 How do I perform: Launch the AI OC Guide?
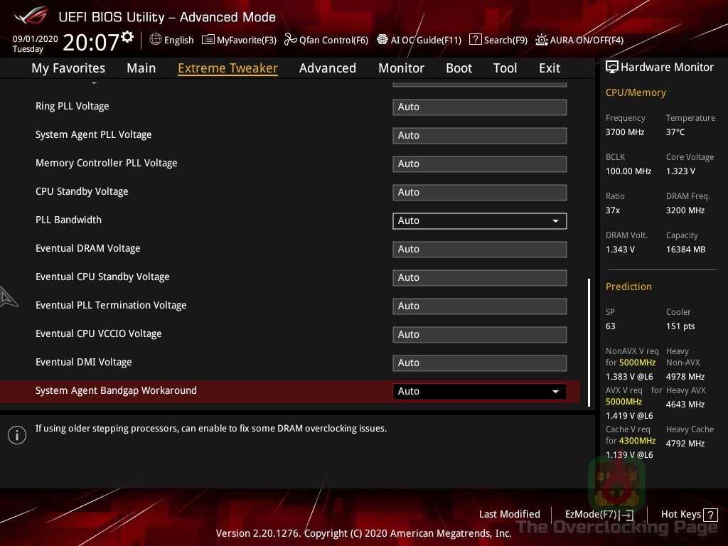point(419,40)
